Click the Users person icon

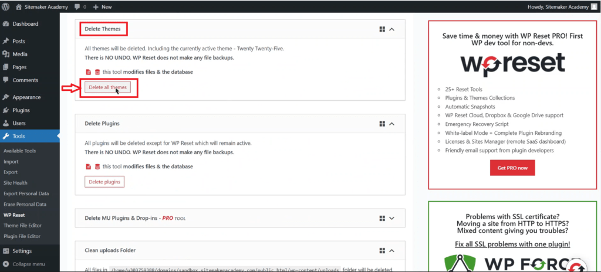[6, 123]
